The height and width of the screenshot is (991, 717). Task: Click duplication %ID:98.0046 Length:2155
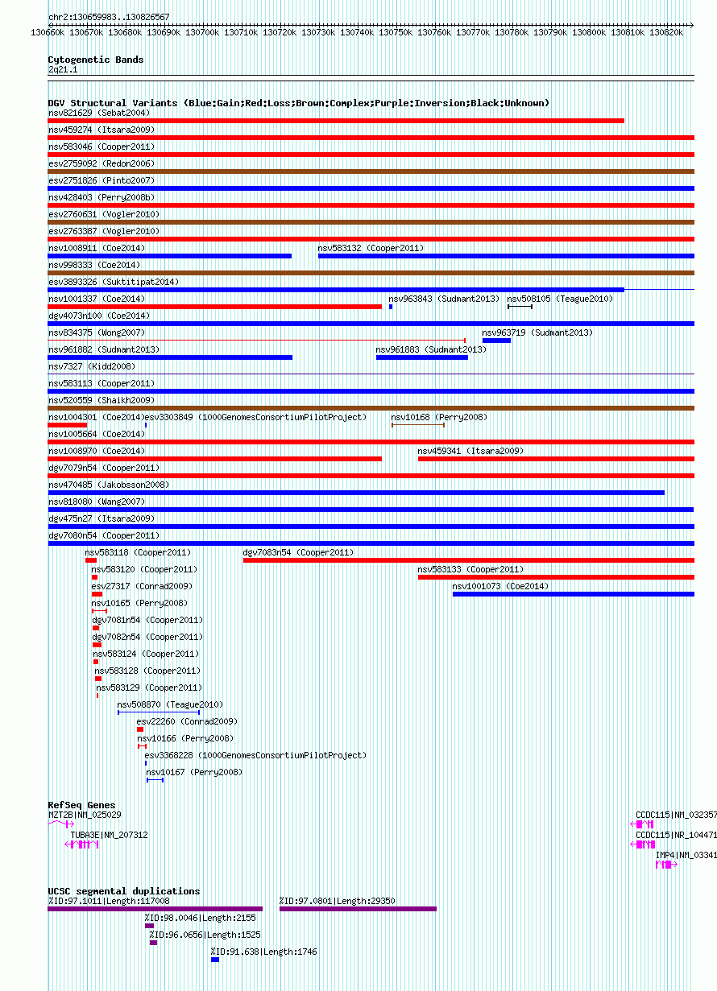[149, 926]
